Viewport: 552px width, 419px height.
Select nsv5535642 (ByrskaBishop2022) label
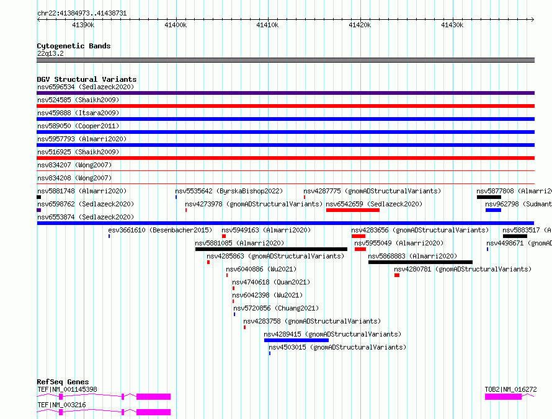click(229, 191)
